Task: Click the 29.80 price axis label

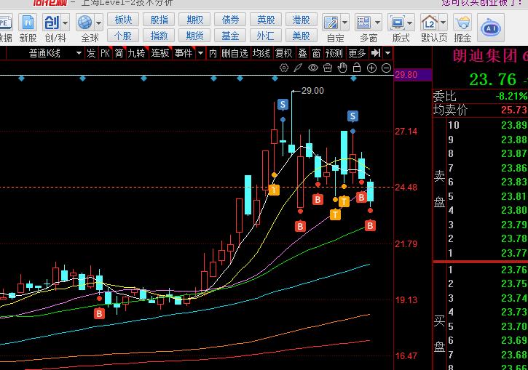Action: click(406, 75)
